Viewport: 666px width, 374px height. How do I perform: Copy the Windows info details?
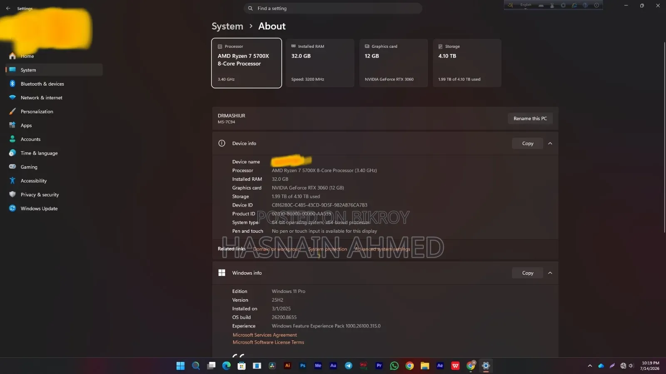pos(527,273)
